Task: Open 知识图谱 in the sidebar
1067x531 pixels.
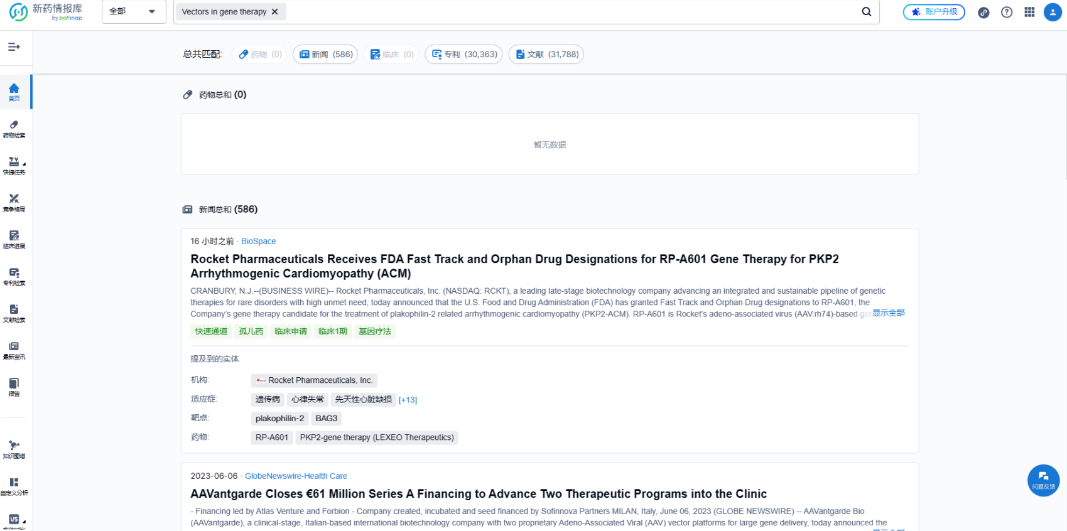Action: [14, 450]
